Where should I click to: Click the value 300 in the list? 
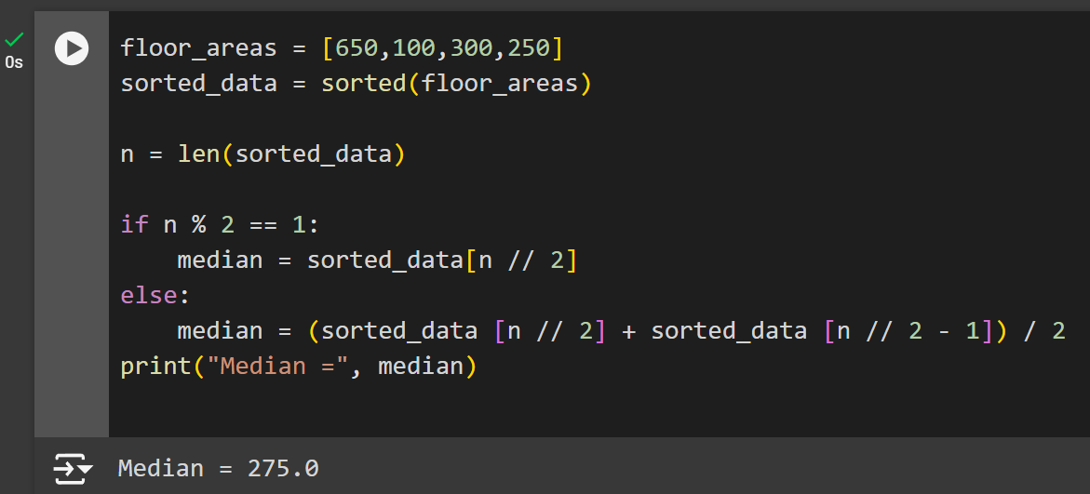[x=472, y=47]
